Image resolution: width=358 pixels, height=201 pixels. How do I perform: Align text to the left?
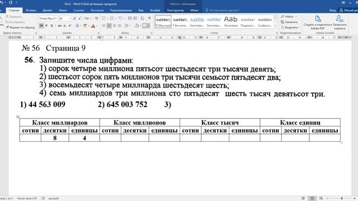pos(104,26)
